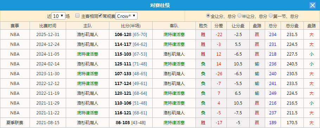Screen dimensions: 320x128
Task: Click the 让分盘 column header
Action: pos(238,26)
